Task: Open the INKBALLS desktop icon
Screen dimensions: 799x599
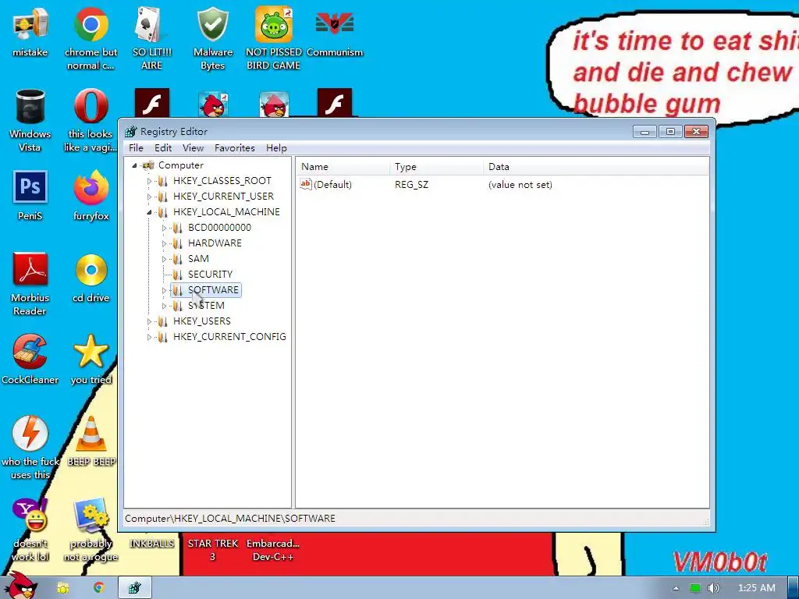Action: point(151,544)
